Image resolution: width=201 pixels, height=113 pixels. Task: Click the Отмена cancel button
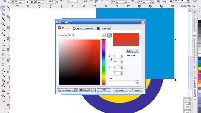tap(120, 90)
